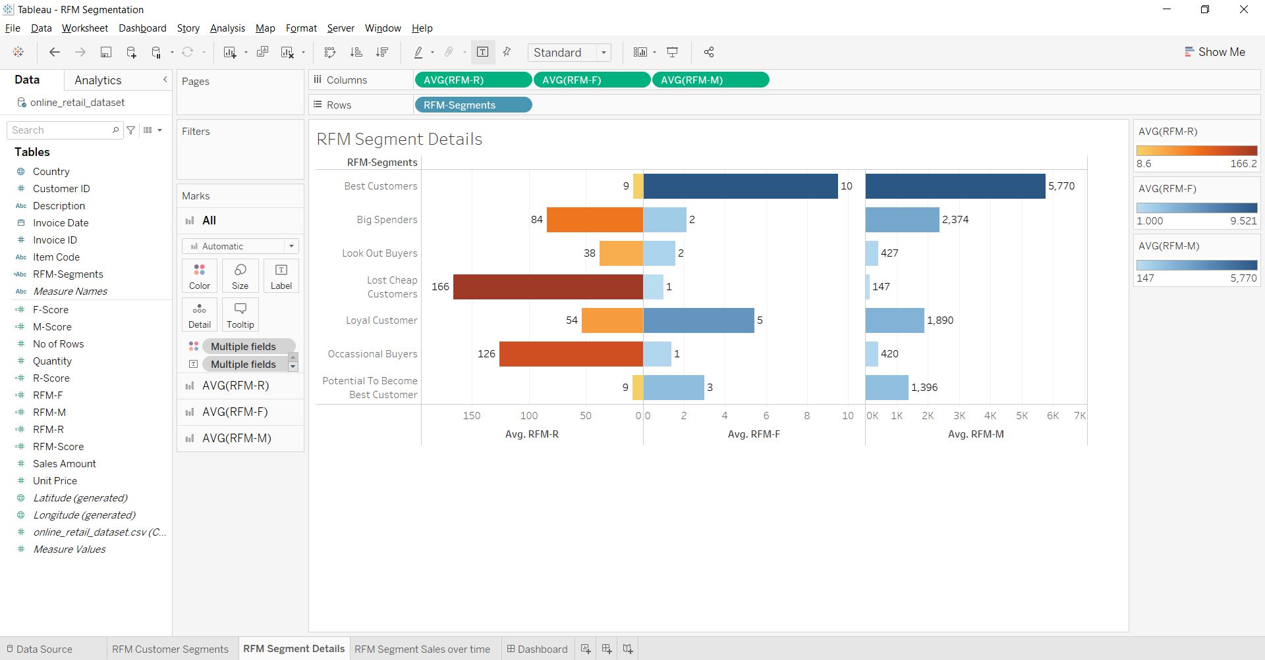The height and width of the screenshot is (660, 1265).
Task: Click the New Dashboard icon in the status bar
Action: tap(606, 649)
